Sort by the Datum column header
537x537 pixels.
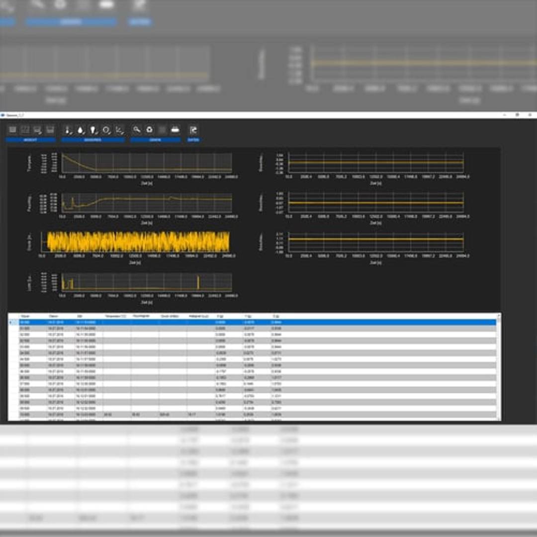click(54, 316)
